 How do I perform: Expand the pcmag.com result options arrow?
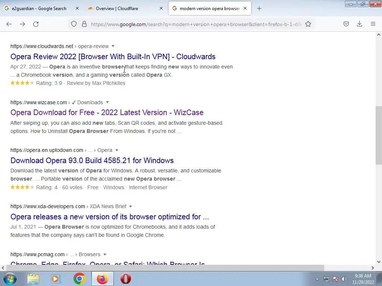pos(105,254)
